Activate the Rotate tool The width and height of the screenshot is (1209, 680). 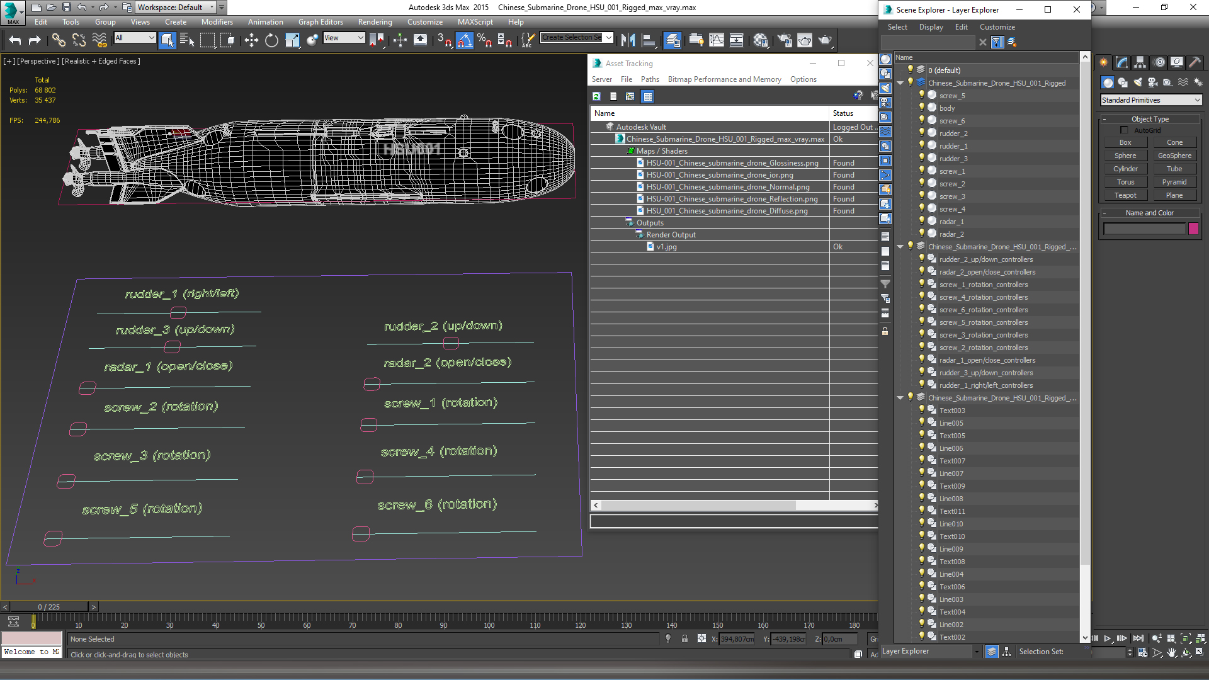(271, 41)
